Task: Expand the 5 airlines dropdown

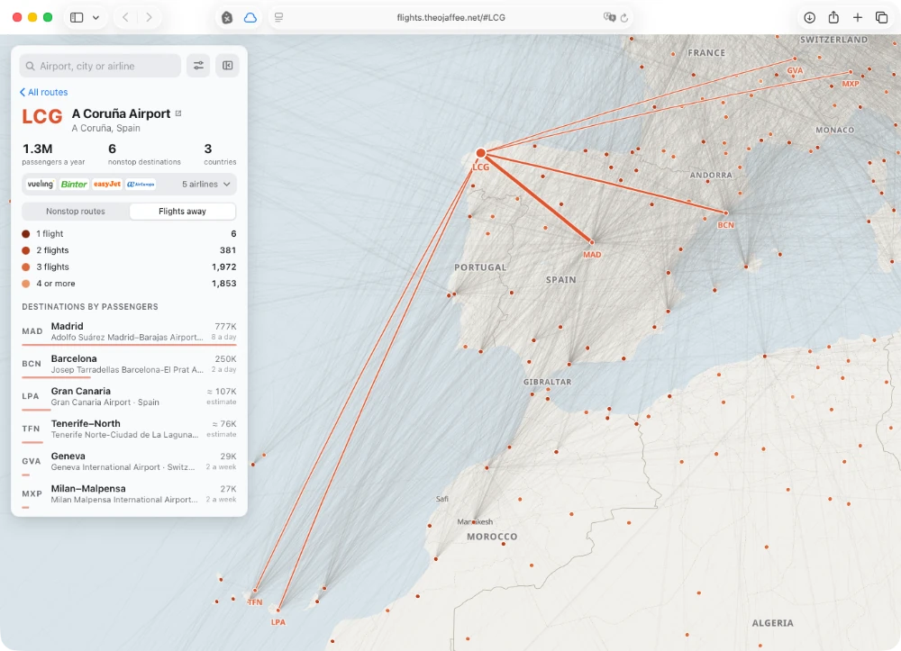Action: tap(205, 184)
